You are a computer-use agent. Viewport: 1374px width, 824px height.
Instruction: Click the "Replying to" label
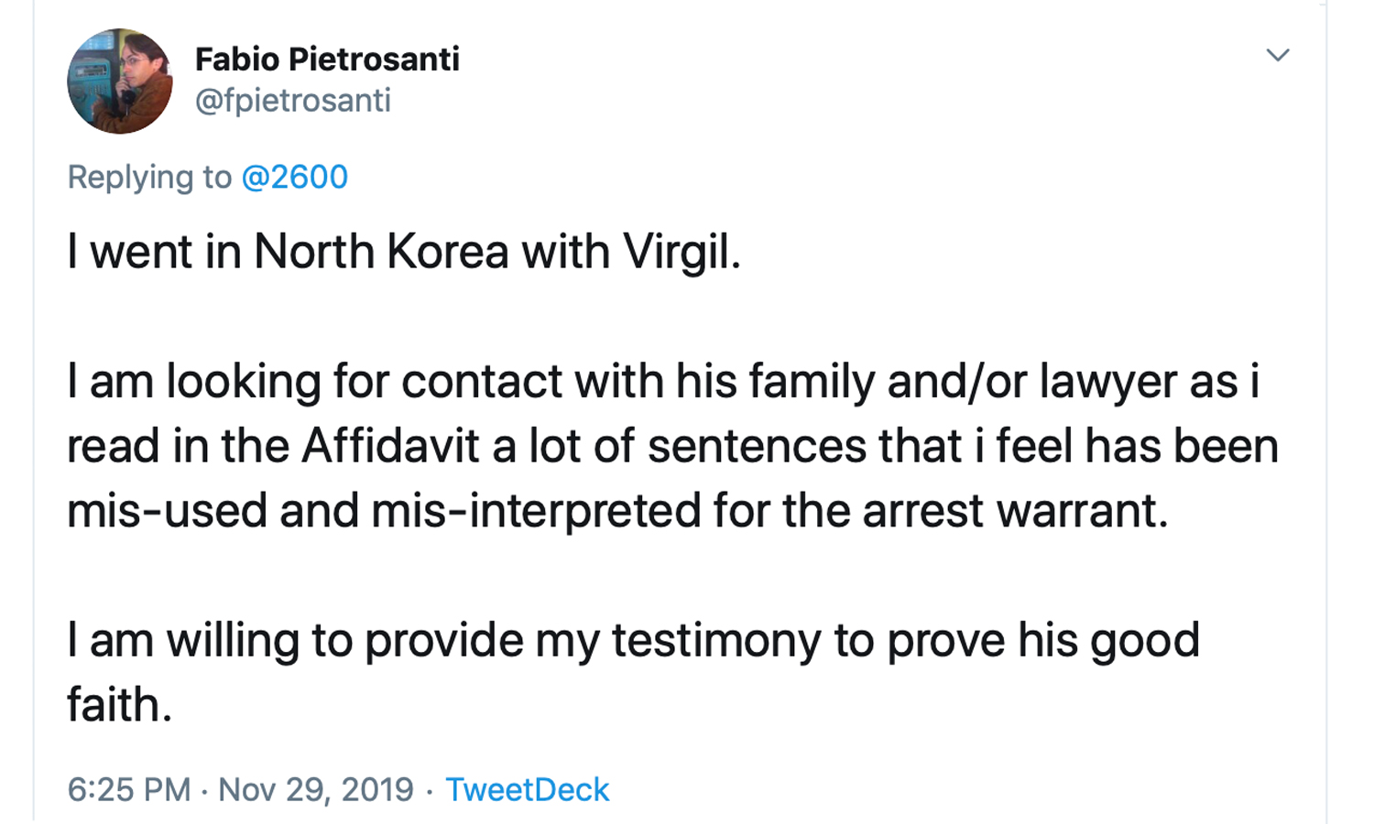tap(149, 177)
